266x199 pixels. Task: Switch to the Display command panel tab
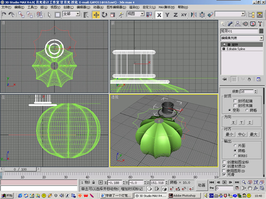coord(253,24)
